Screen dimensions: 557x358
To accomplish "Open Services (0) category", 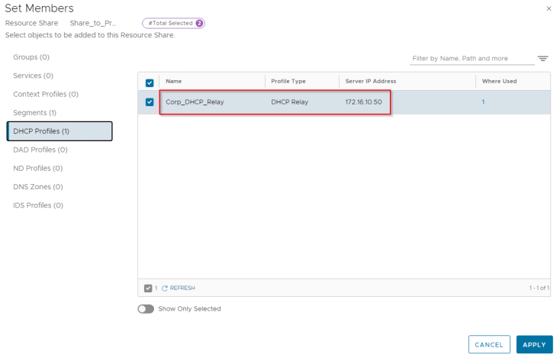I will click(33, 76).
